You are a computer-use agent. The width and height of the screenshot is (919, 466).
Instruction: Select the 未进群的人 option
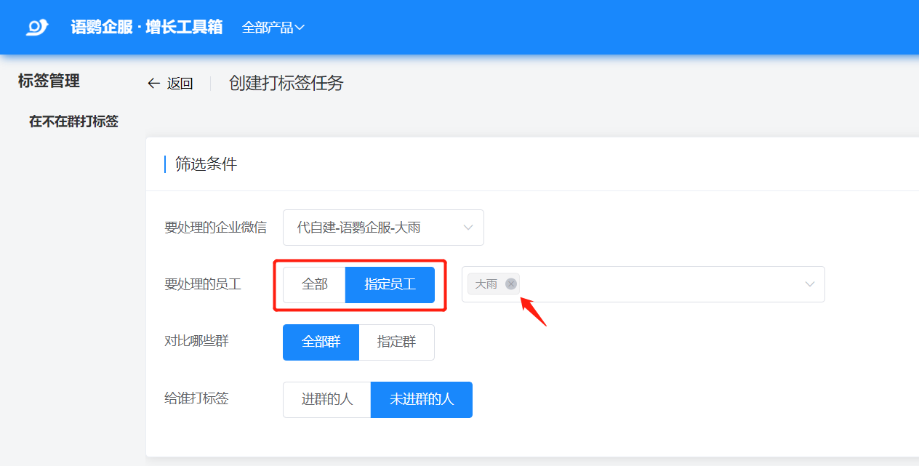pyautogui.click(x=421, y=400)
